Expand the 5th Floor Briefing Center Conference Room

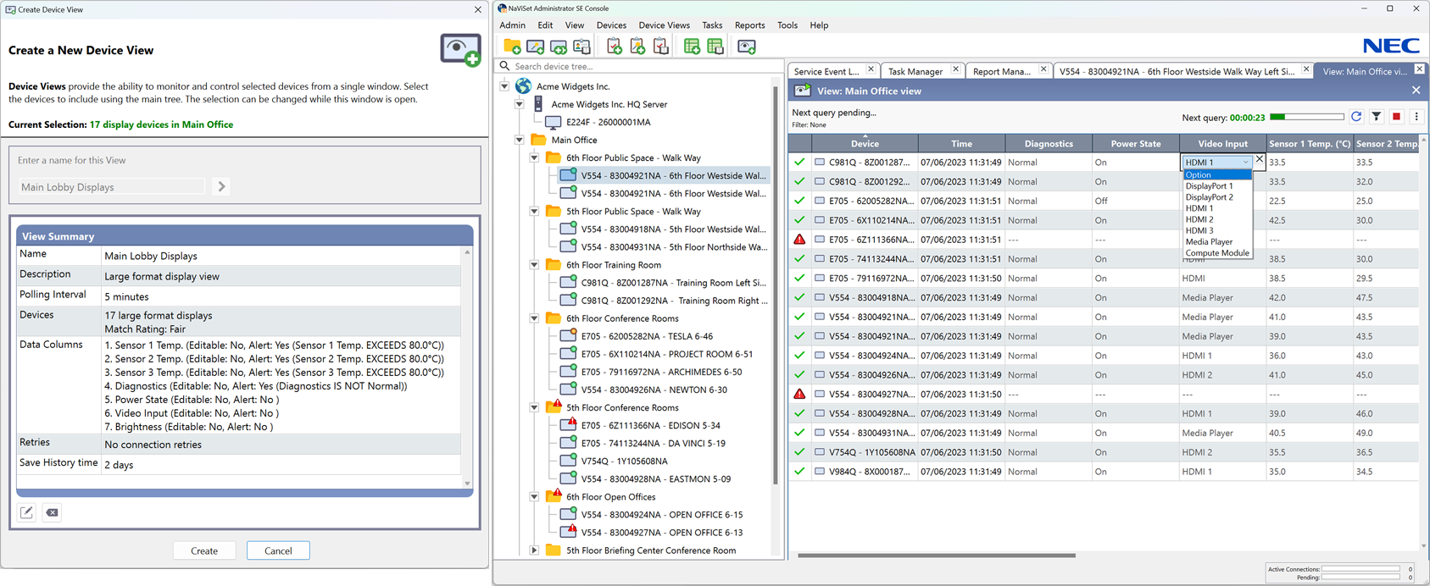point(535,550)
